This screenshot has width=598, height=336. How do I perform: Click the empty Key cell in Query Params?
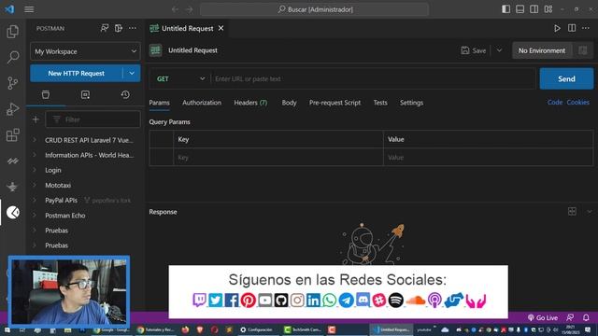click(278, 157)
